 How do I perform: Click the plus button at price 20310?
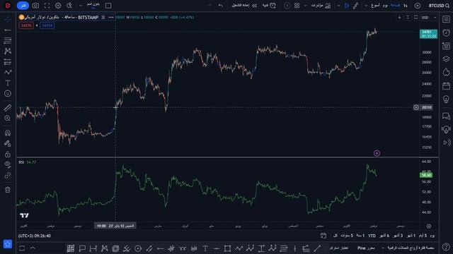tap(416, 107)
